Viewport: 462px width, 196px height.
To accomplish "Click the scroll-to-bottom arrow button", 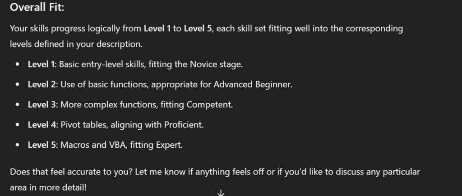I will click(x=221, y=192).
